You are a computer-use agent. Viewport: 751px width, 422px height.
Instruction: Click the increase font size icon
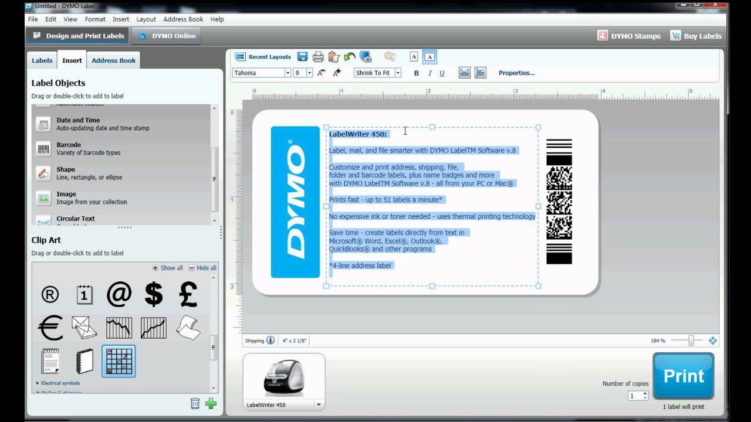tap(337, 73)
